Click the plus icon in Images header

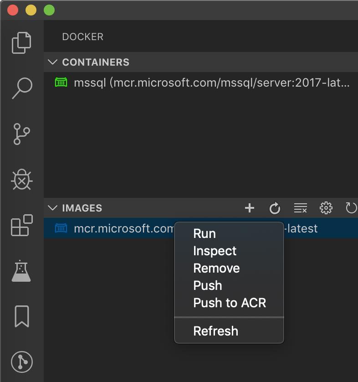click(x=250, y=208)
